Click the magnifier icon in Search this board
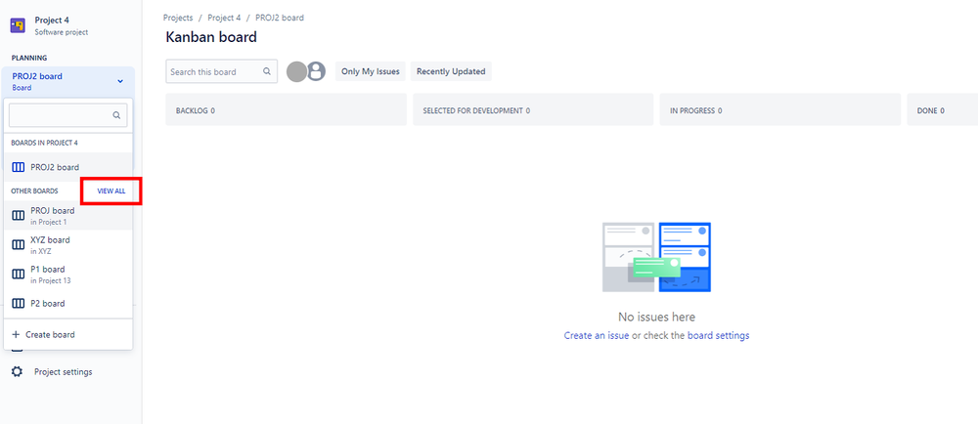This screenshot has height=424, width=978. click(x=267, y=71)
